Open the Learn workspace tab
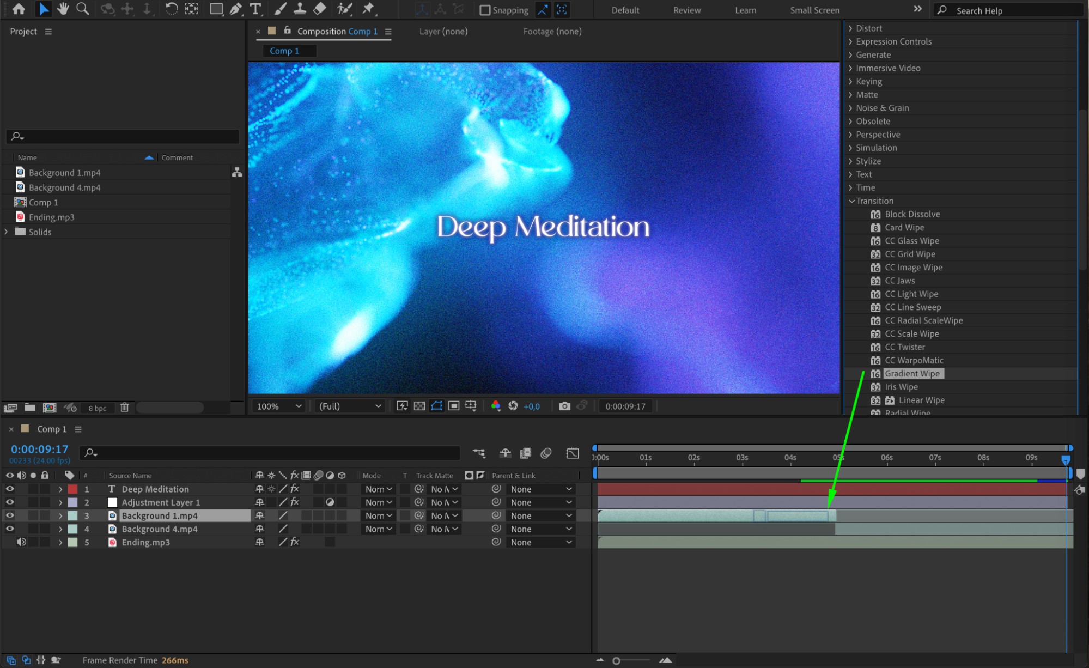Image resolution: width=1089 pixels, height=668 pixels. coord(745,10)
